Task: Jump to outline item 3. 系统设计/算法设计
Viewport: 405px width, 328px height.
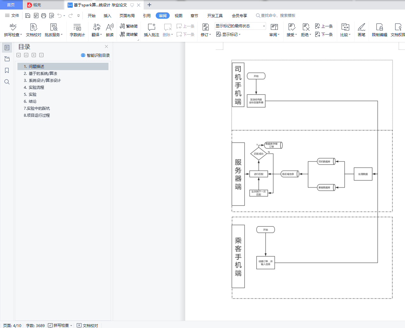Action: tap(63, 81)
